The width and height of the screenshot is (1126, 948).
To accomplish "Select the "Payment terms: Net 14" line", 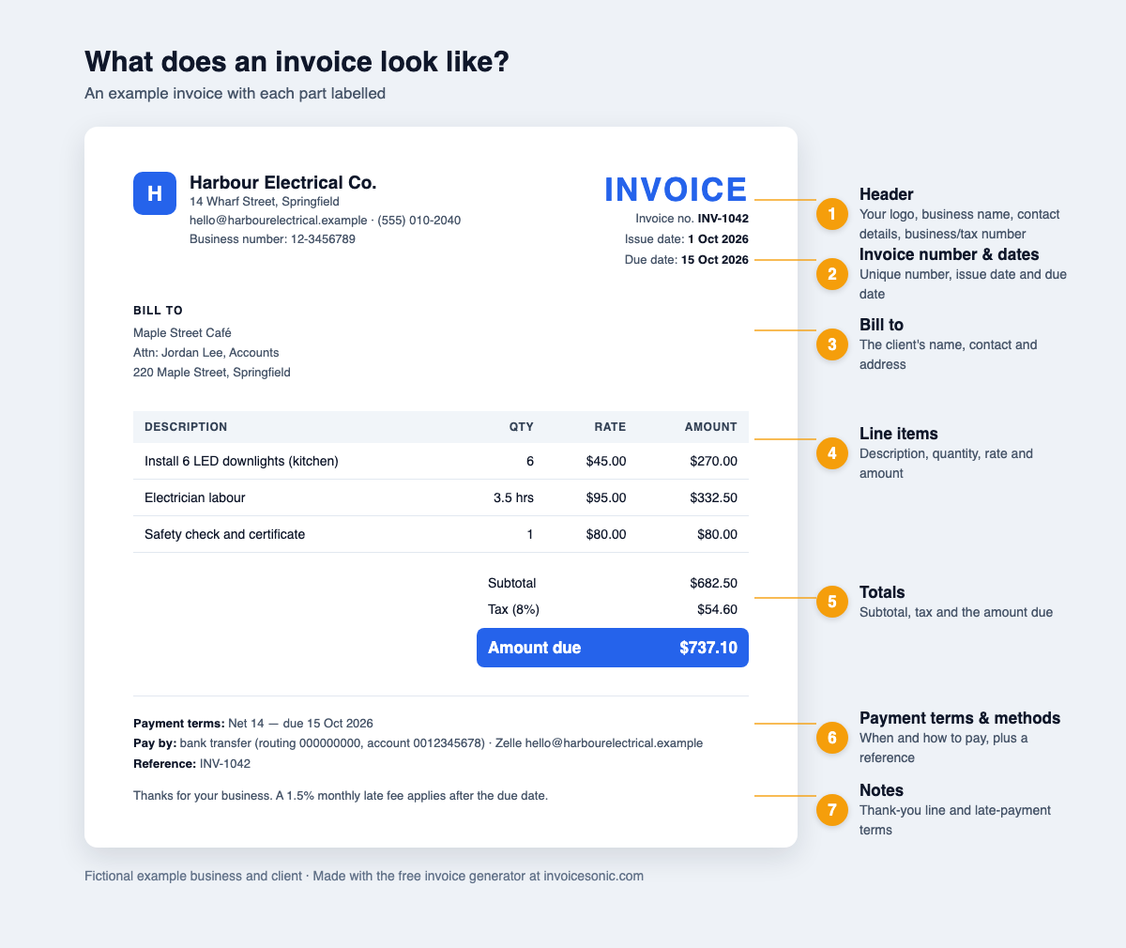I will tap(253, 723).
